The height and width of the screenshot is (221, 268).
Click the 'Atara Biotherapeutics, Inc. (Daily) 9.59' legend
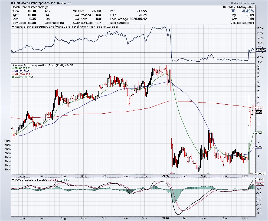43,65
